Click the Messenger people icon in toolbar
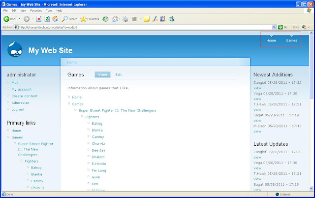 tap(172, 19)
